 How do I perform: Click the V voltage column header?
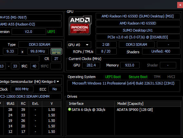[x=52, y=103]
